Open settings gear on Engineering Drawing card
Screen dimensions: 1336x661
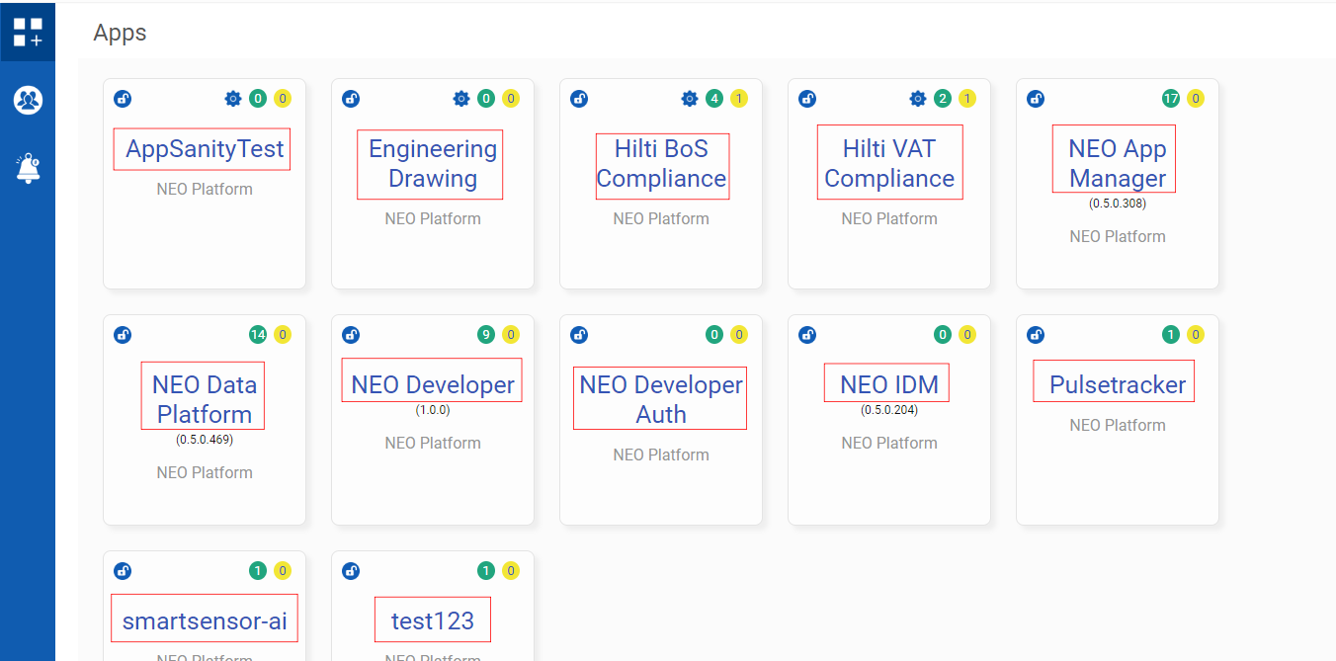461,99
